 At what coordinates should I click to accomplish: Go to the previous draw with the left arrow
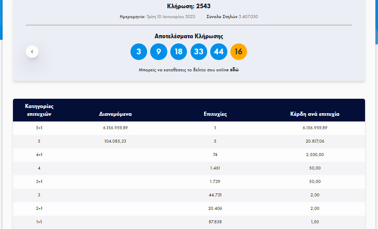(x=32, y=51)
